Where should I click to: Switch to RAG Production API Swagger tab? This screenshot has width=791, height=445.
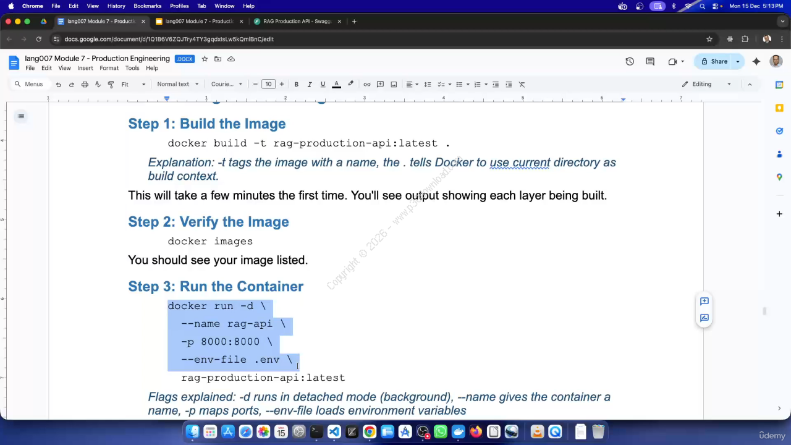(x=297, y=21)
